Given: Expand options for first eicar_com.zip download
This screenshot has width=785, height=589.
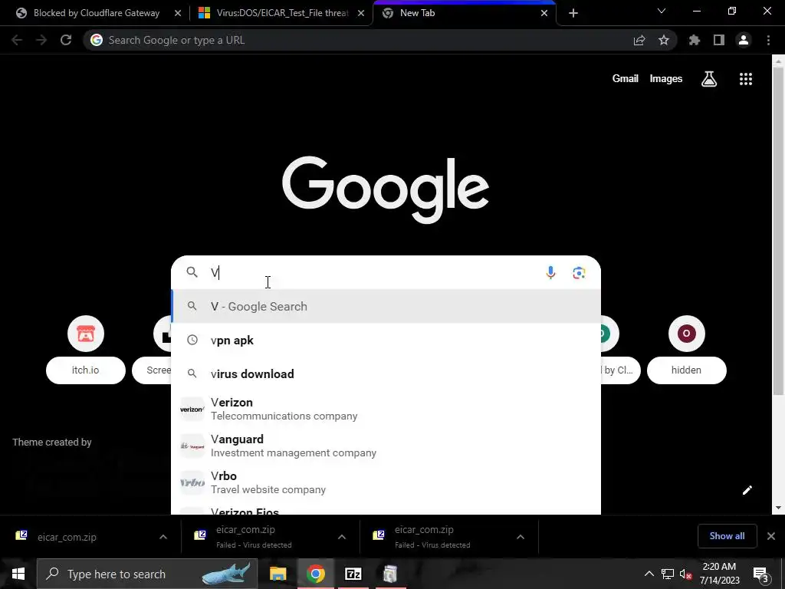Looking at the screenshot, I should 163,537.
